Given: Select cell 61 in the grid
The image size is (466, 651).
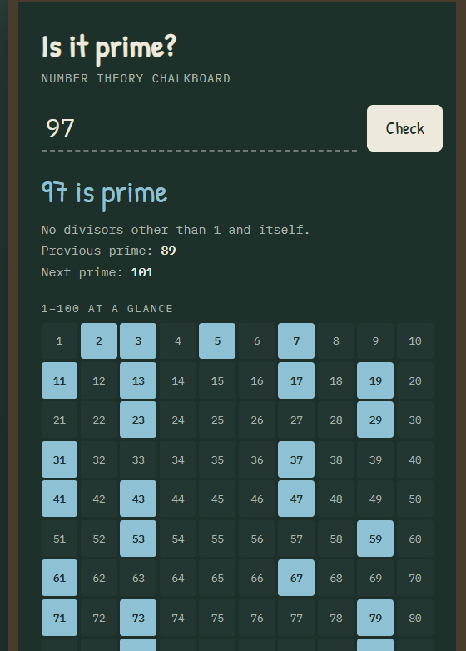Looking at the screenshot, I should tap(59, 578).
